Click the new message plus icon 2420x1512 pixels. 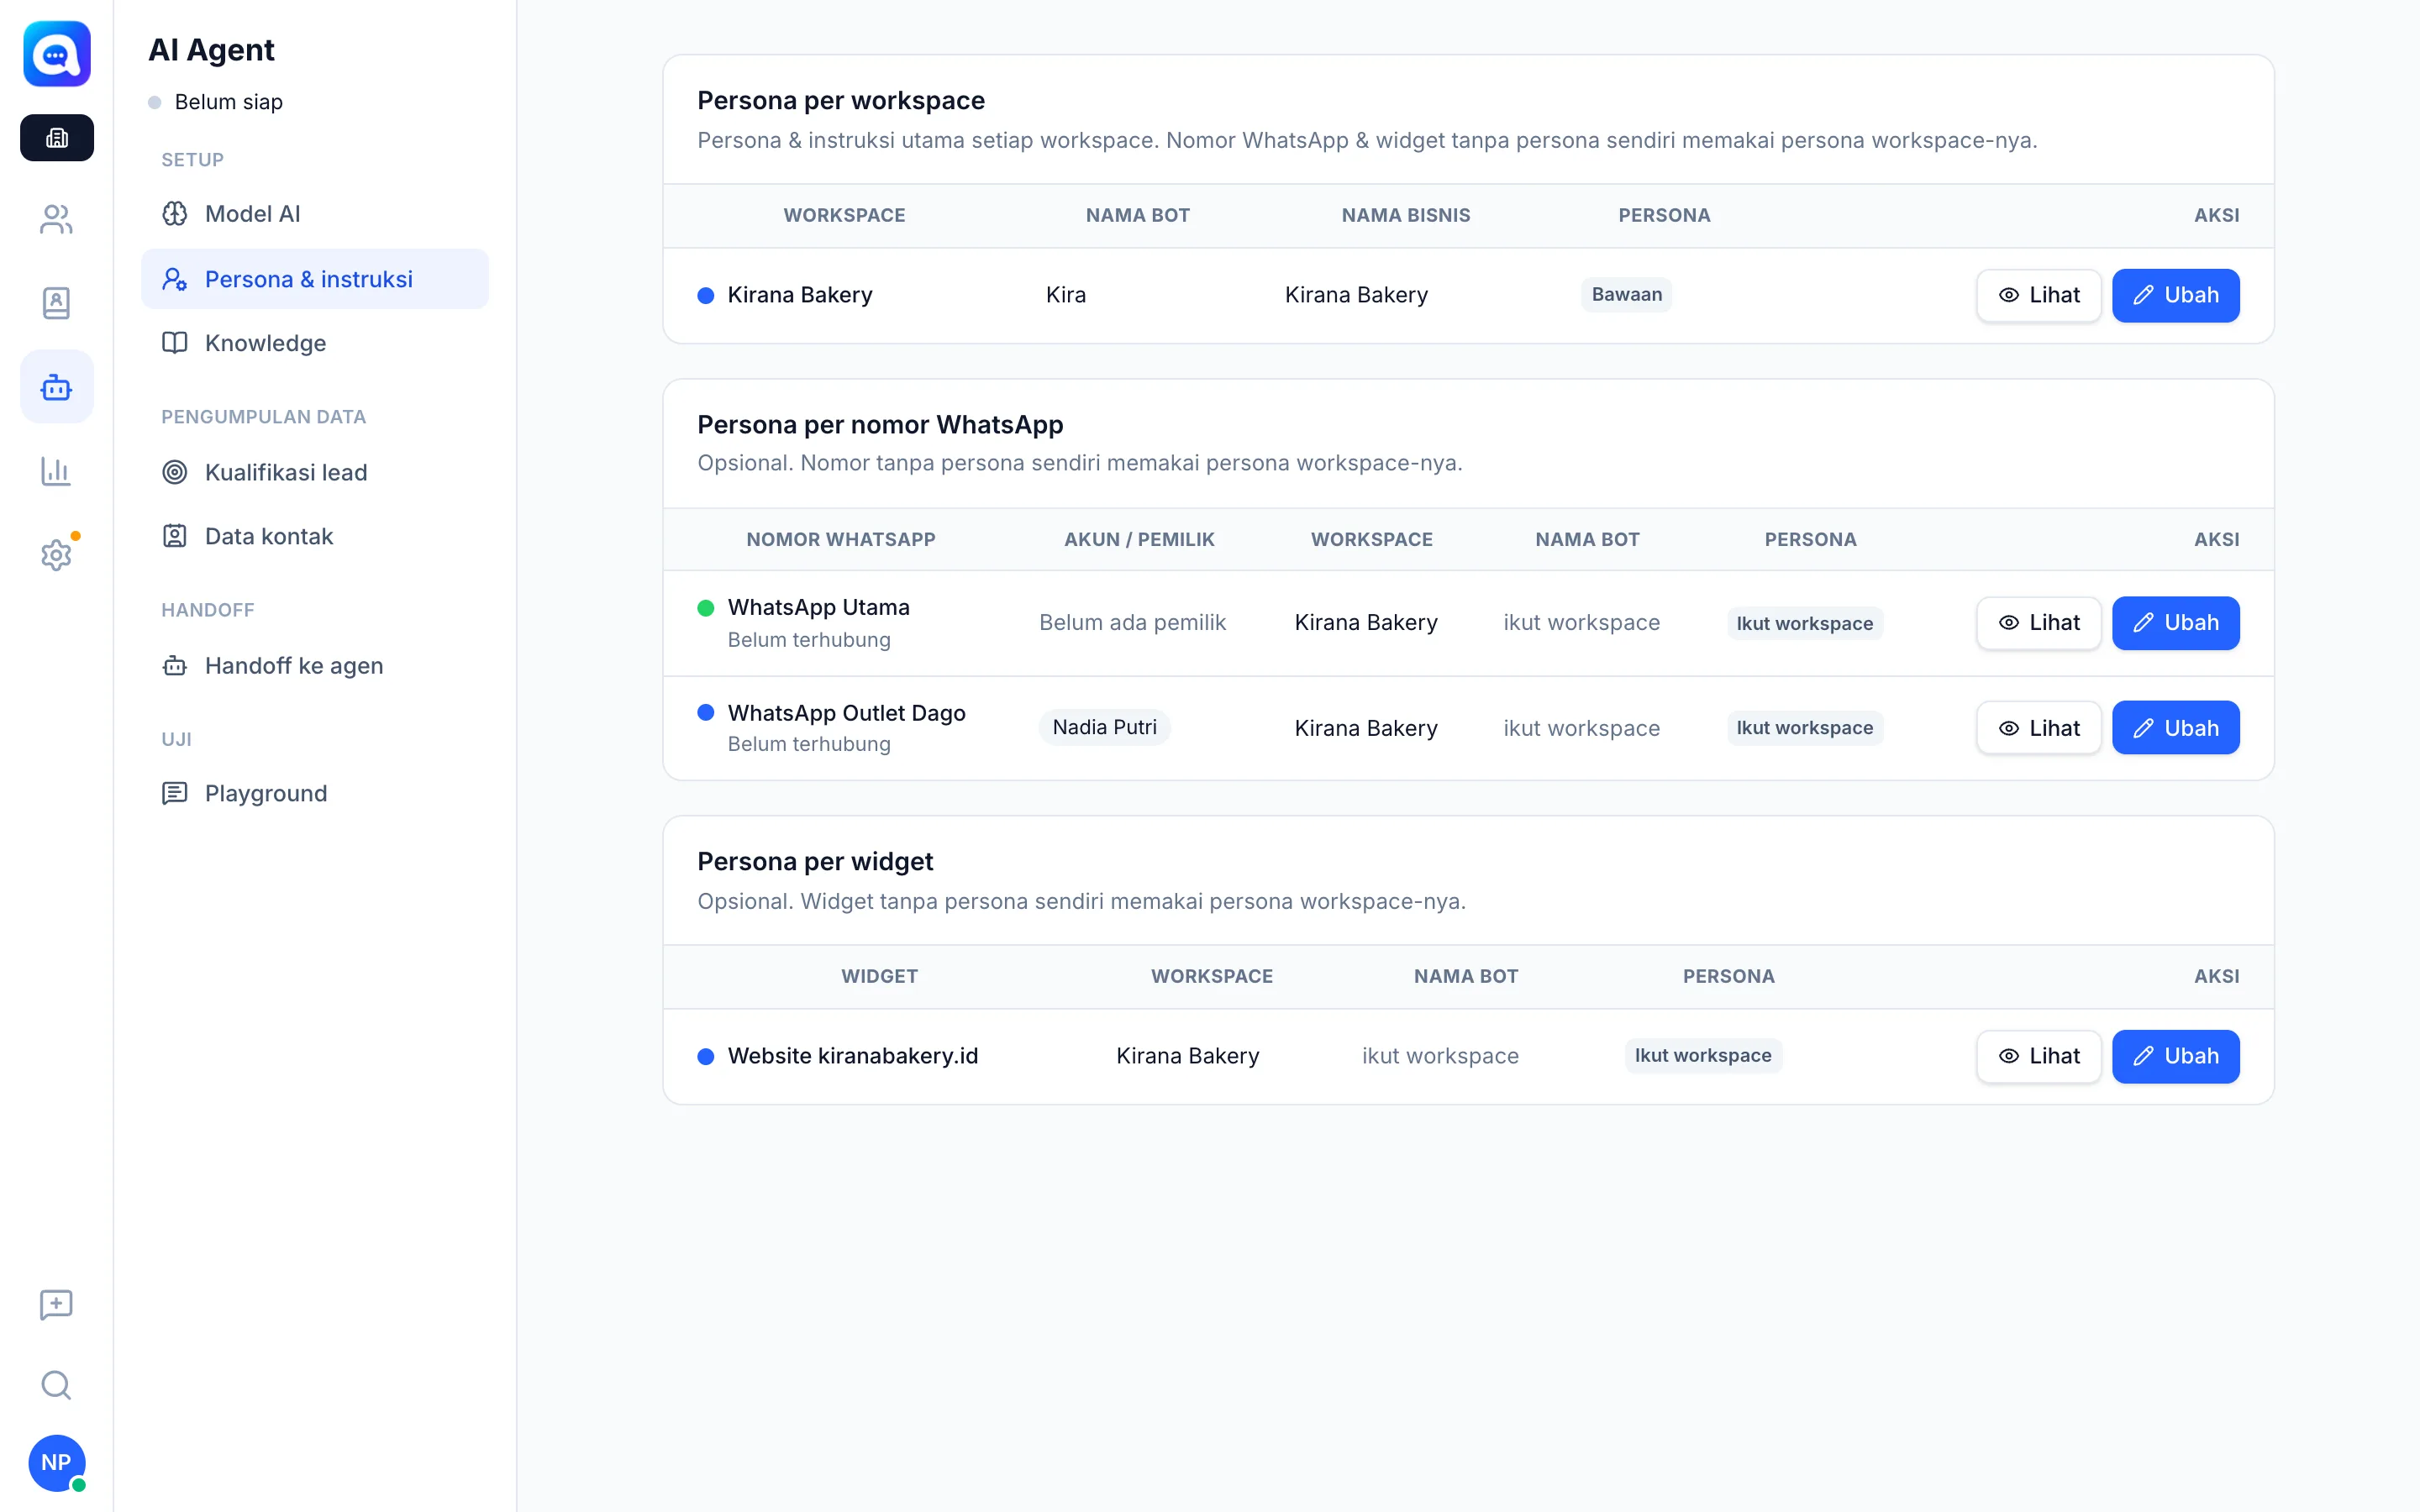click(x=57, y=1304)
